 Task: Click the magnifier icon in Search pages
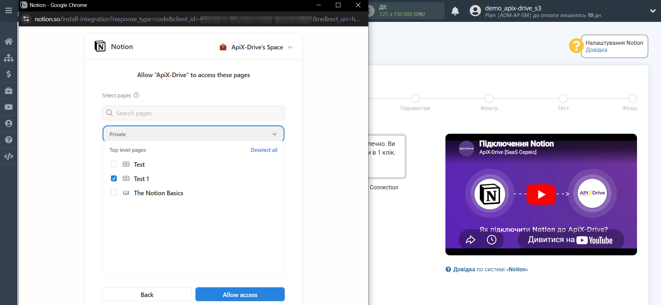coord(109,113)
